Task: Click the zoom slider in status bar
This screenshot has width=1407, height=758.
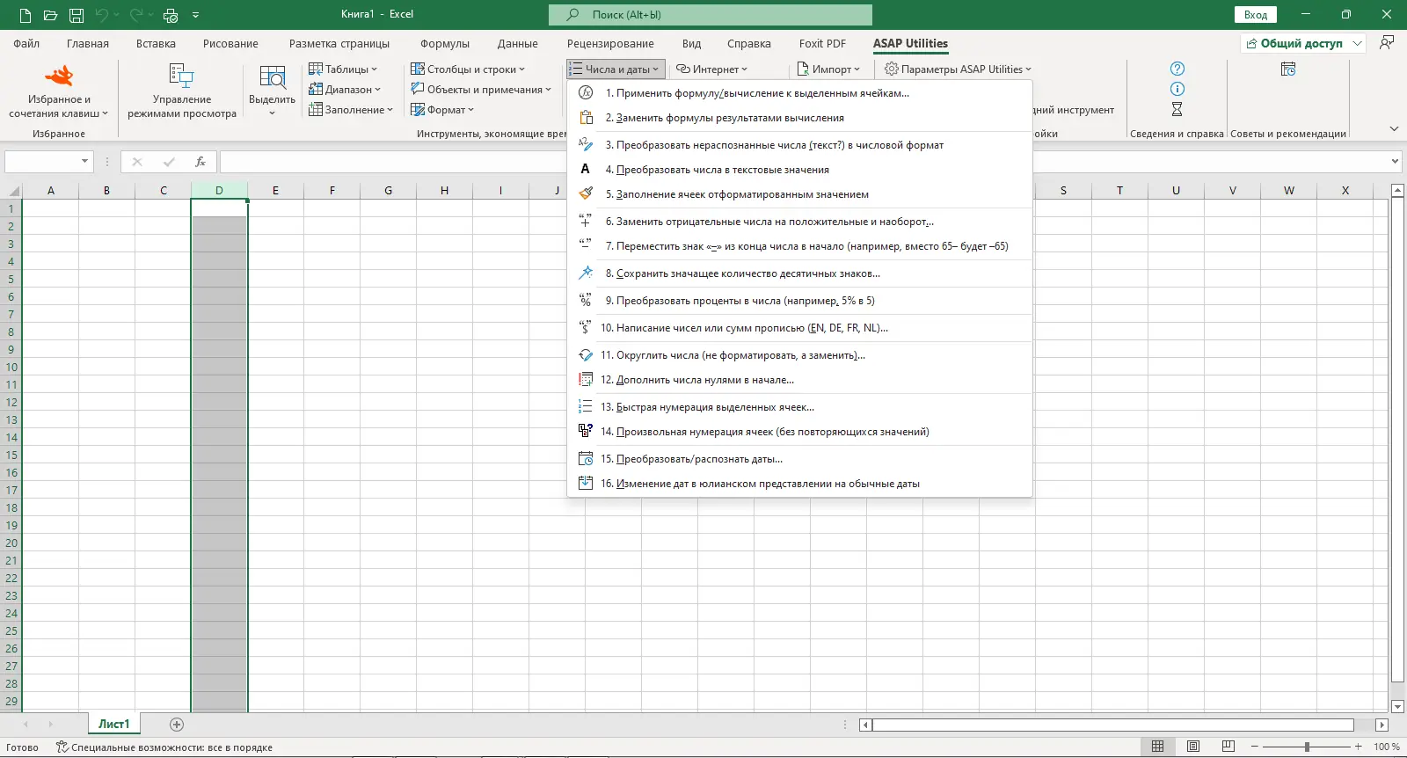Action: point(1307,747)
